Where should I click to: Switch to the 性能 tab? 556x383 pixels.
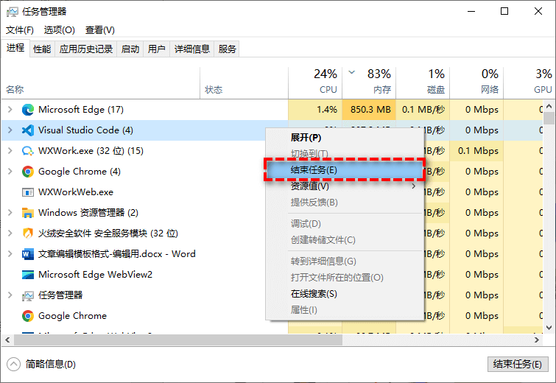[x=42, y=49]
